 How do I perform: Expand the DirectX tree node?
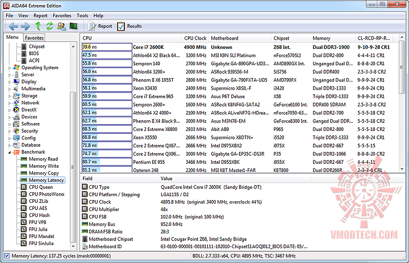tap(10, 110)
